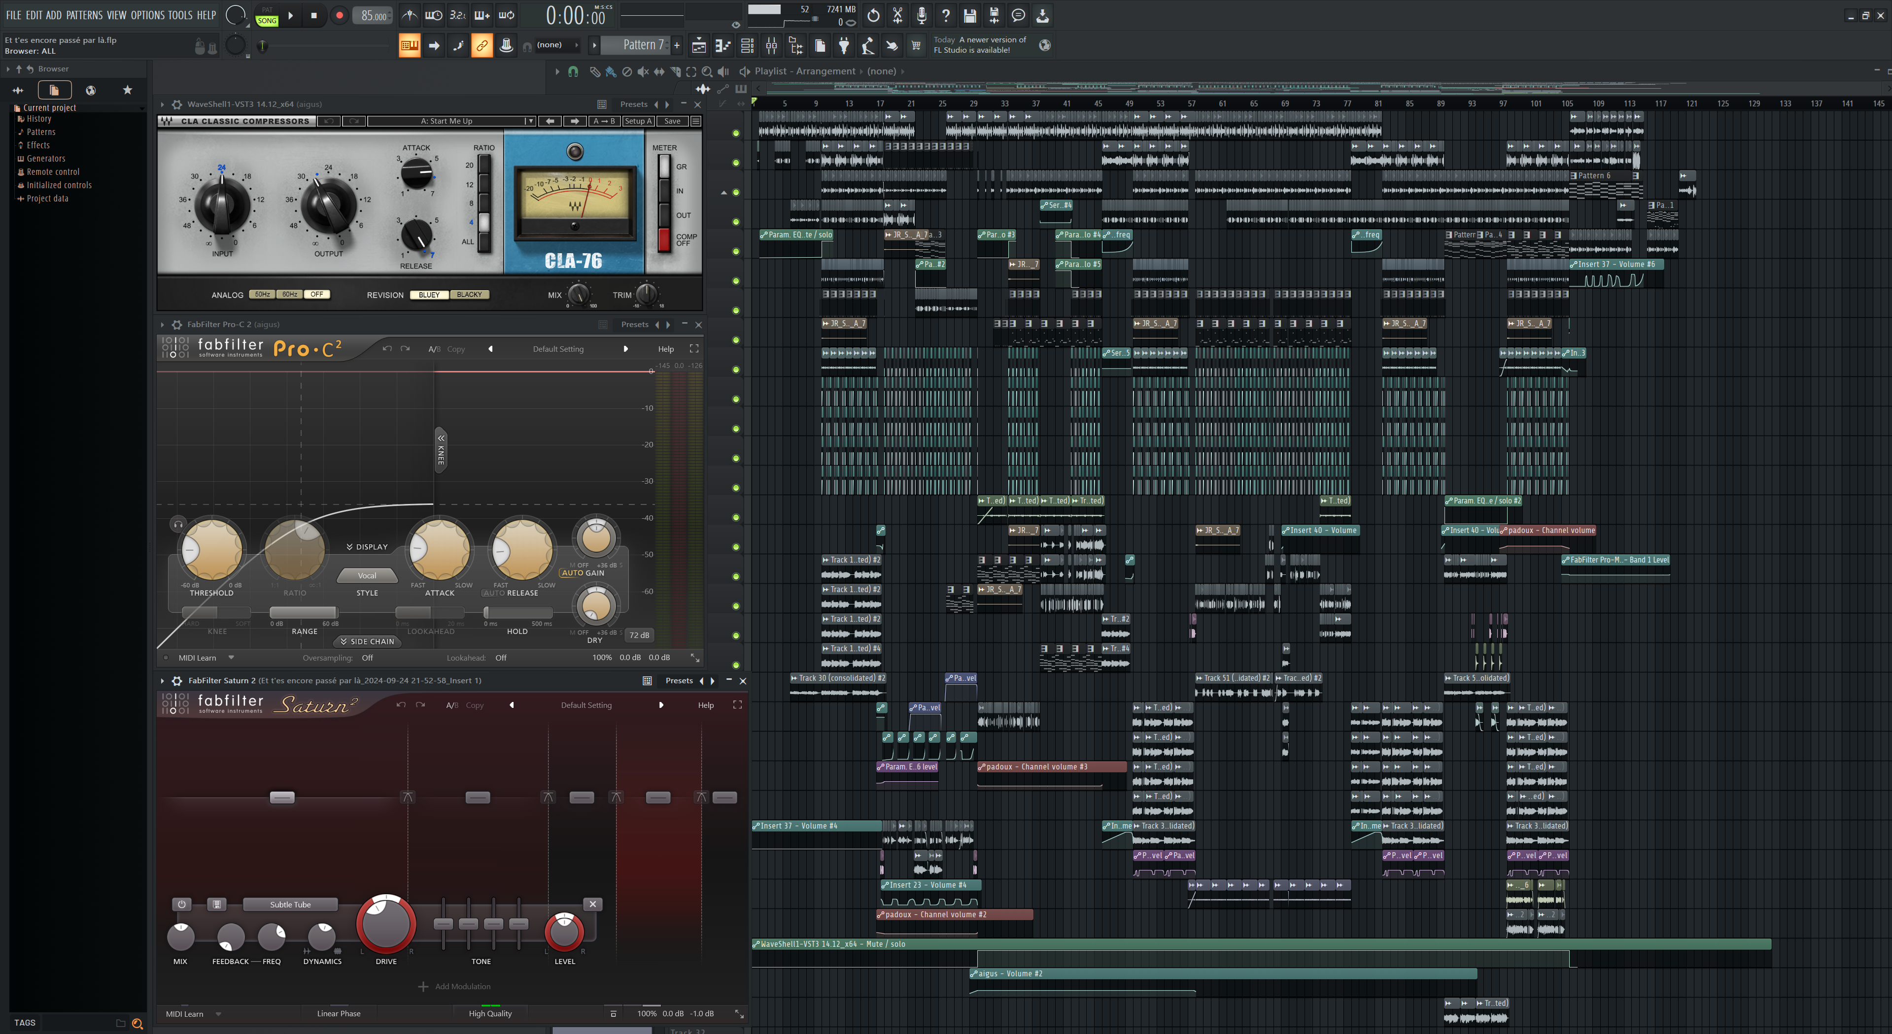Remove Saturn 2 band with X button
Screen dimensions: 1892x1034
pyautogui.click(x=593, y=904)
